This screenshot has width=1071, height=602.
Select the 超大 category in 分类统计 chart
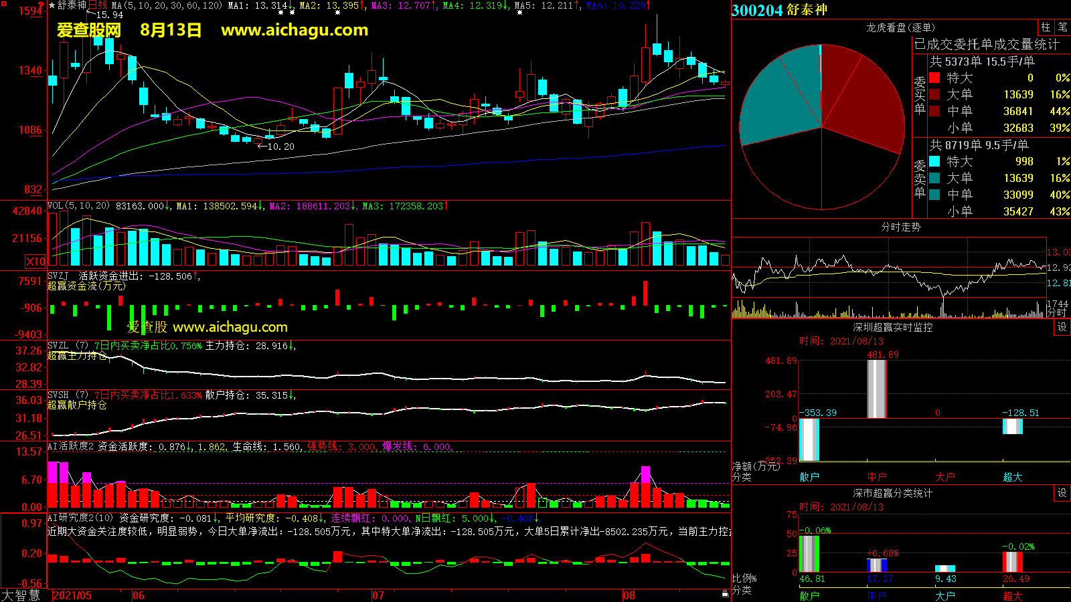[1012, 595]
